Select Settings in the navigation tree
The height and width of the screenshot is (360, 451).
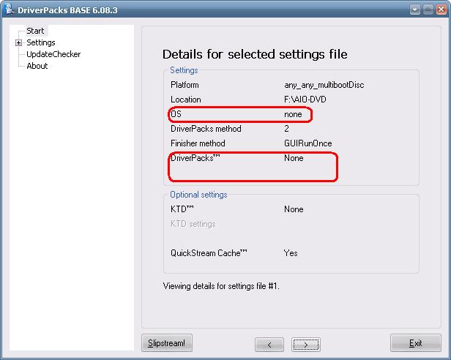pos(40,42)
